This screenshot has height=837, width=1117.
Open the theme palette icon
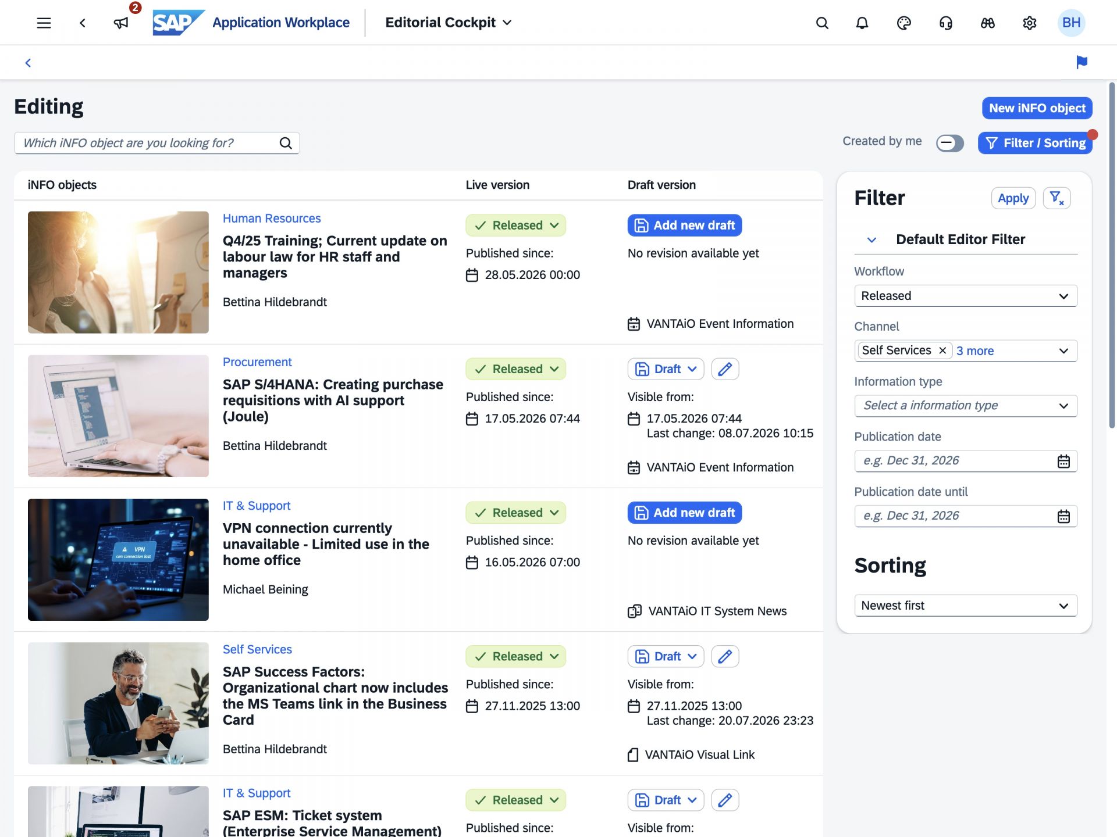click(904, 23)
